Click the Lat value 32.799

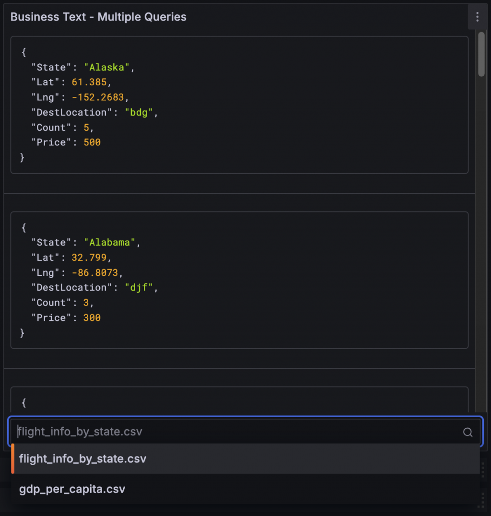click(89, 258)
